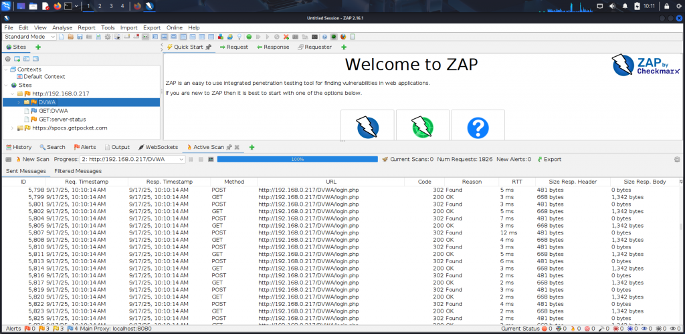Open the Active Scan options gear icon

[677, 160]
